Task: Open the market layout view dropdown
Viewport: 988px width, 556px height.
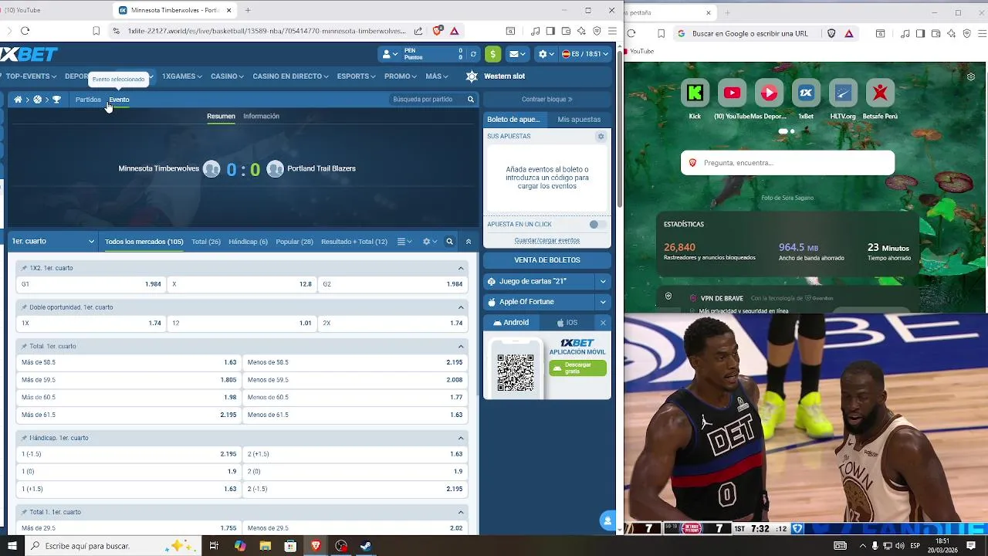Action: (x=404, y=242)
